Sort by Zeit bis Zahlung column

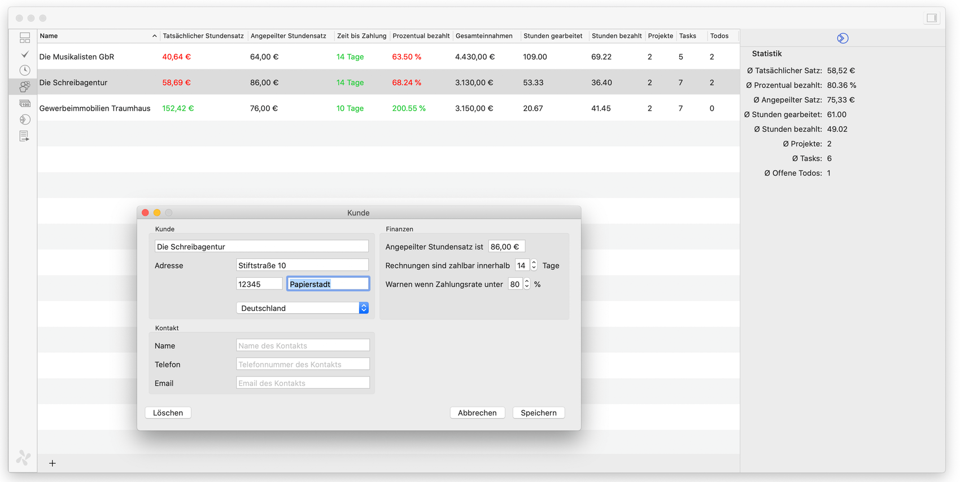362,36
